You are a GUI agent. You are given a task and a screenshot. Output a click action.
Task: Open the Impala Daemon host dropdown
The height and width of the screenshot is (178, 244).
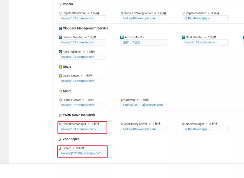pyautogui.click(x=205, y=18)
